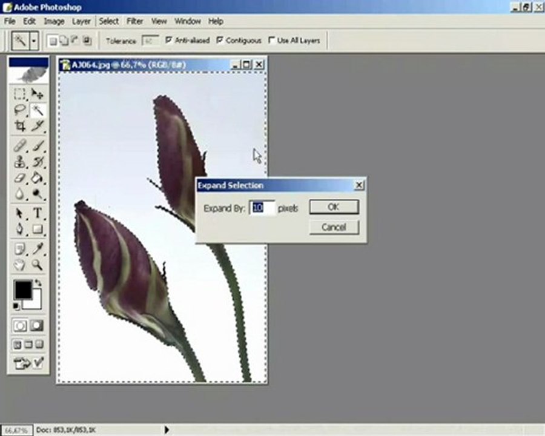Select the Paint Bucket tool
The image size is (545, 436).
click(x=37, y=177)
